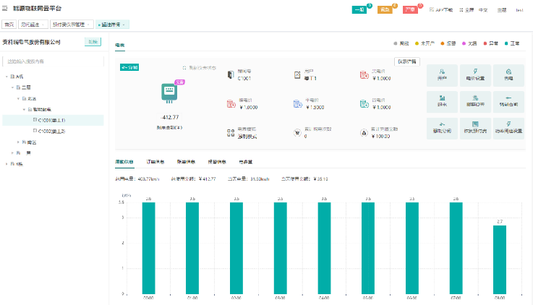Click the 08:00 bar in the chart
This screenshot has width=533, height=305.
[499, 259]
